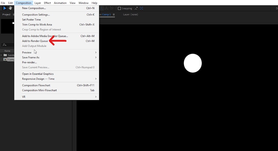Click the snap edge extension icon beside Snapping

136,8
